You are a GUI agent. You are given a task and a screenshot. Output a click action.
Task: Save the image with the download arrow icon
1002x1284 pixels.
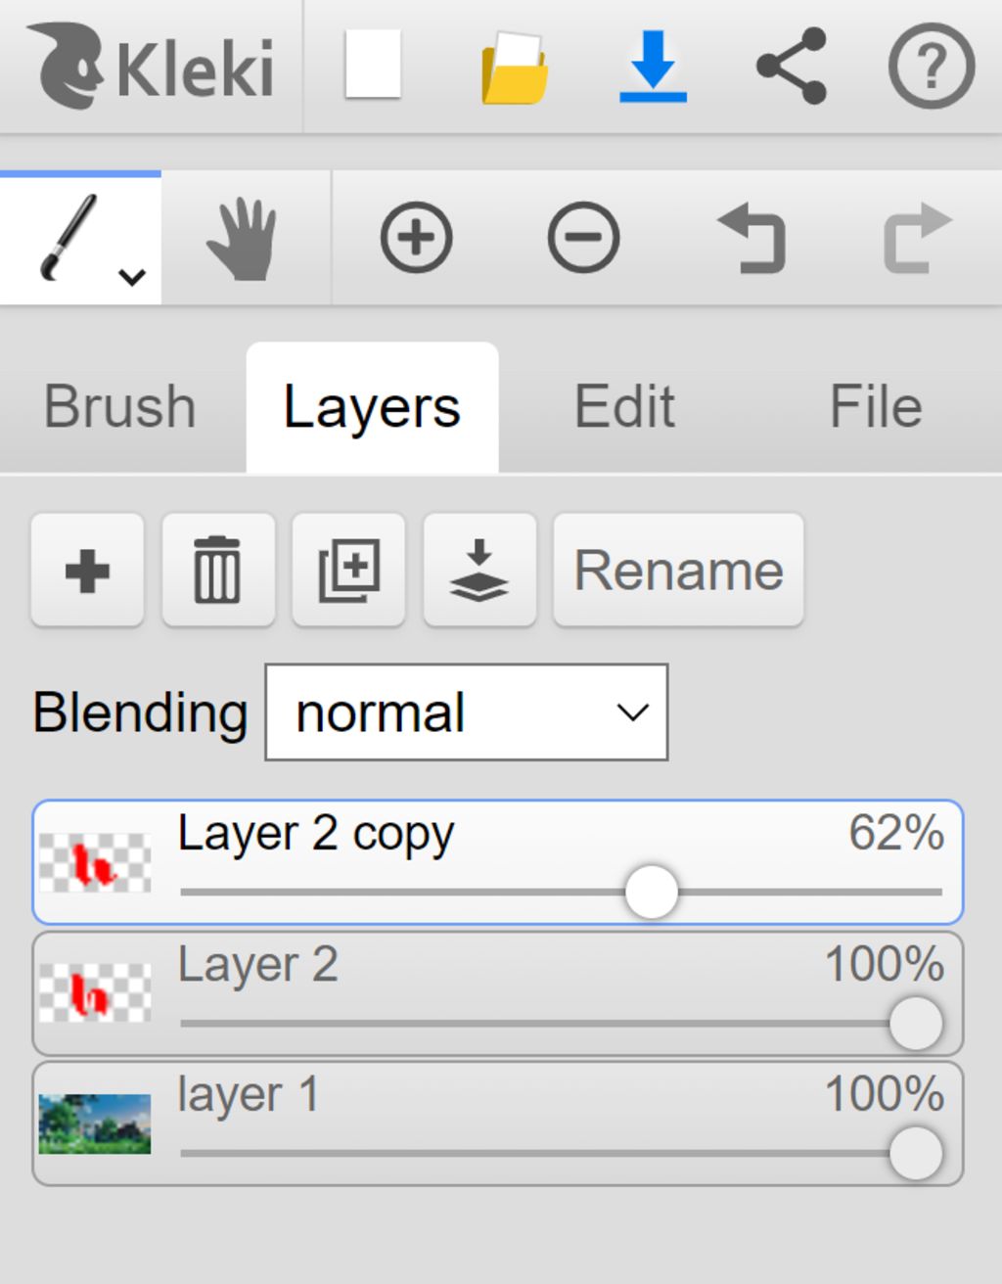tap(653, 67)
